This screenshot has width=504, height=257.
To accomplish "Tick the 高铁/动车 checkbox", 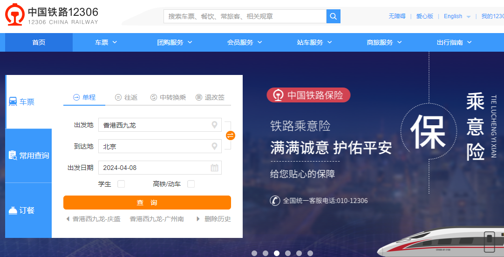I will tap(191, 184).
